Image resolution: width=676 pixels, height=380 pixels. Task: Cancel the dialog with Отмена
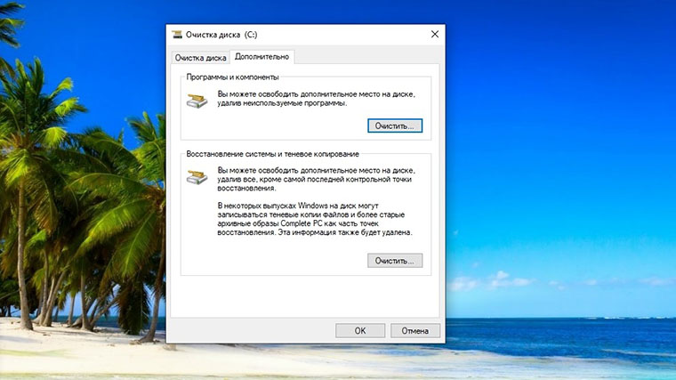(x=415, y=331)
